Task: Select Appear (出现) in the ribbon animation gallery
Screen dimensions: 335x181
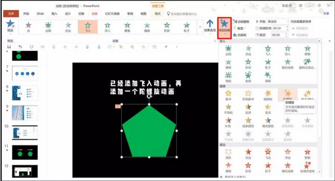Action: pyautogui.click(x=48, y=27)
